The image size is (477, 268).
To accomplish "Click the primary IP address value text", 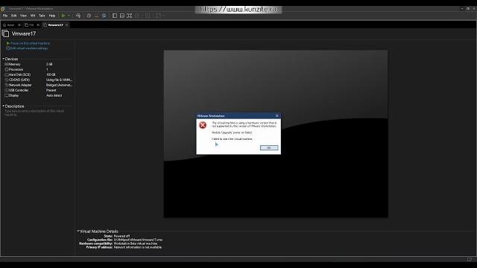I will [138, 247].
